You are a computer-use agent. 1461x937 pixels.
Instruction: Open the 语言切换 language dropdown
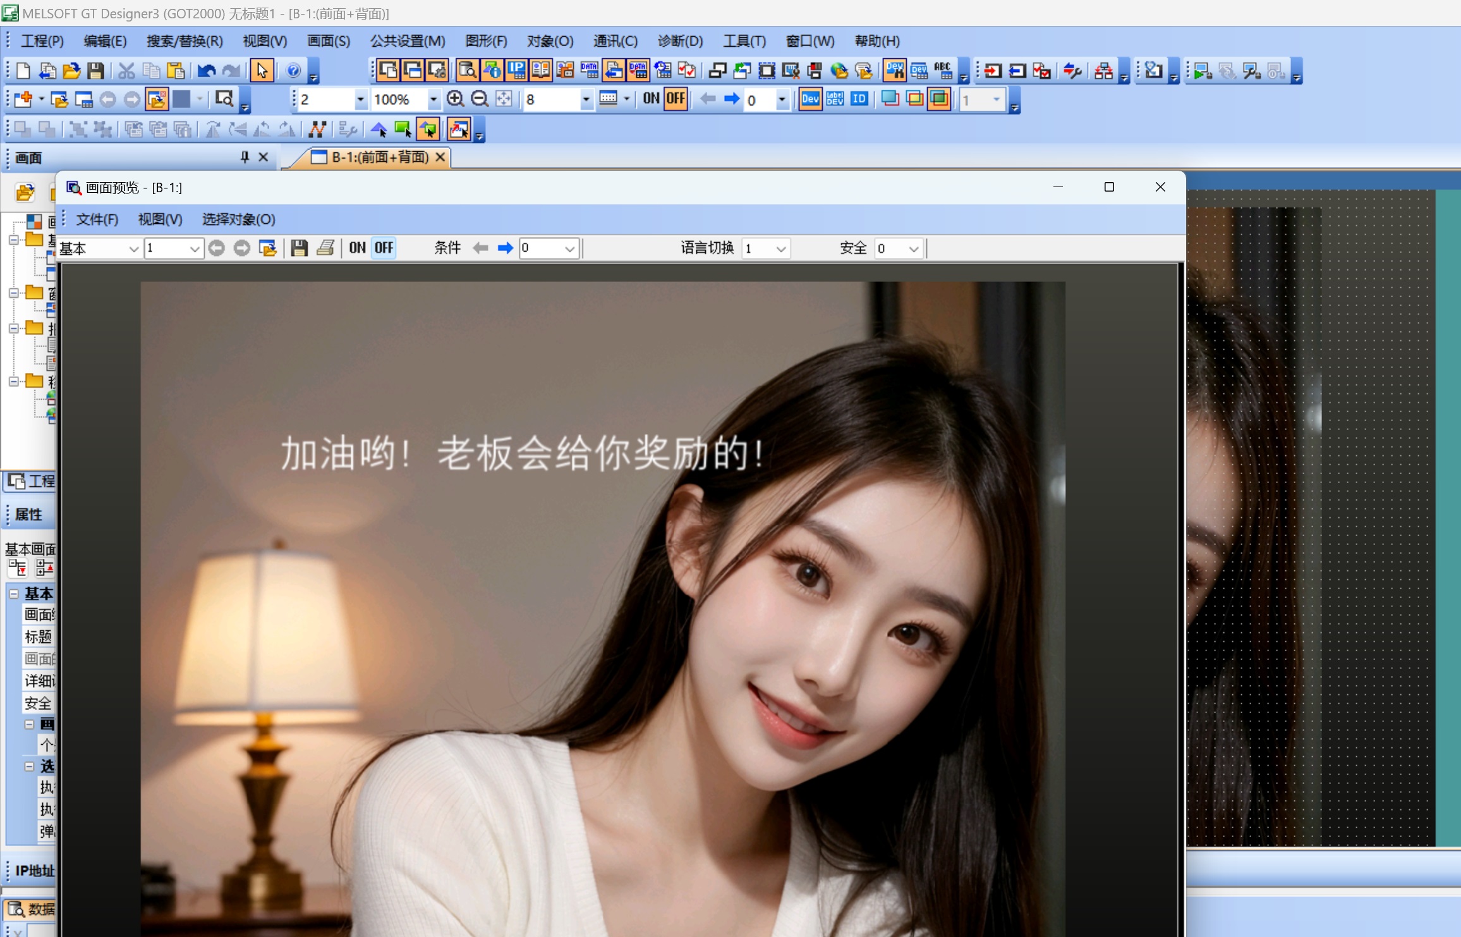click(780, 248)
